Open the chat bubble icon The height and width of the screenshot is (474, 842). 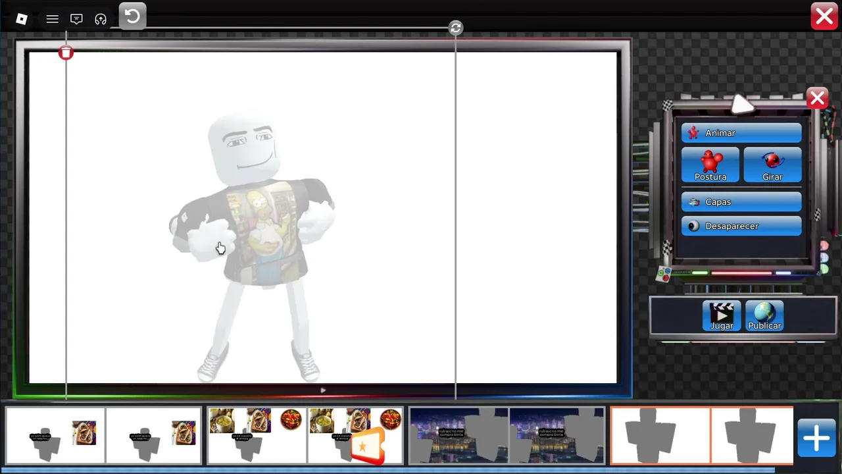pyautogui.click(x=76, y=19)
